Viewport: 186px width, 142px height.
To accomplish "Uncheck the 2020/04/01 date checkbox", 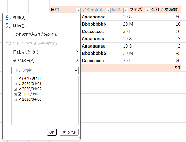I will pyautogui.click(x=20, y=84).
